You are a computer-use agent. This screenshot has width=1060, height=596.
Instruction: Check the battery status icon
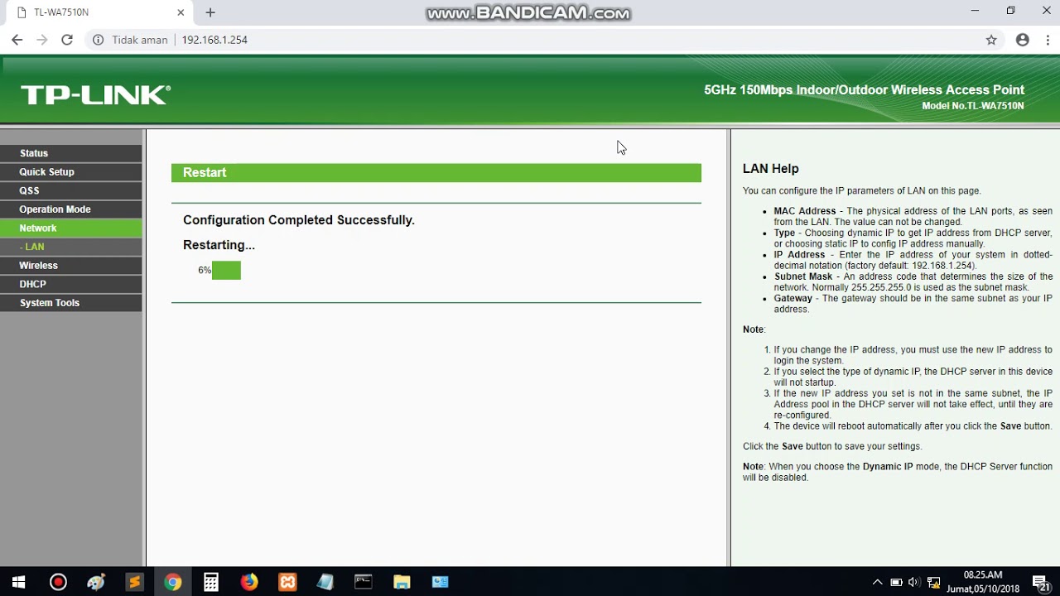tap(896, 582)
